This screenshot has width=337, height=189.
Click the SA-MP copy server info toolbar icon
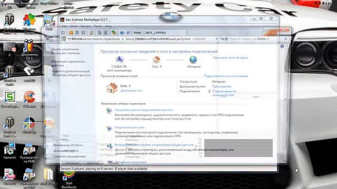[x=100, y=33]
